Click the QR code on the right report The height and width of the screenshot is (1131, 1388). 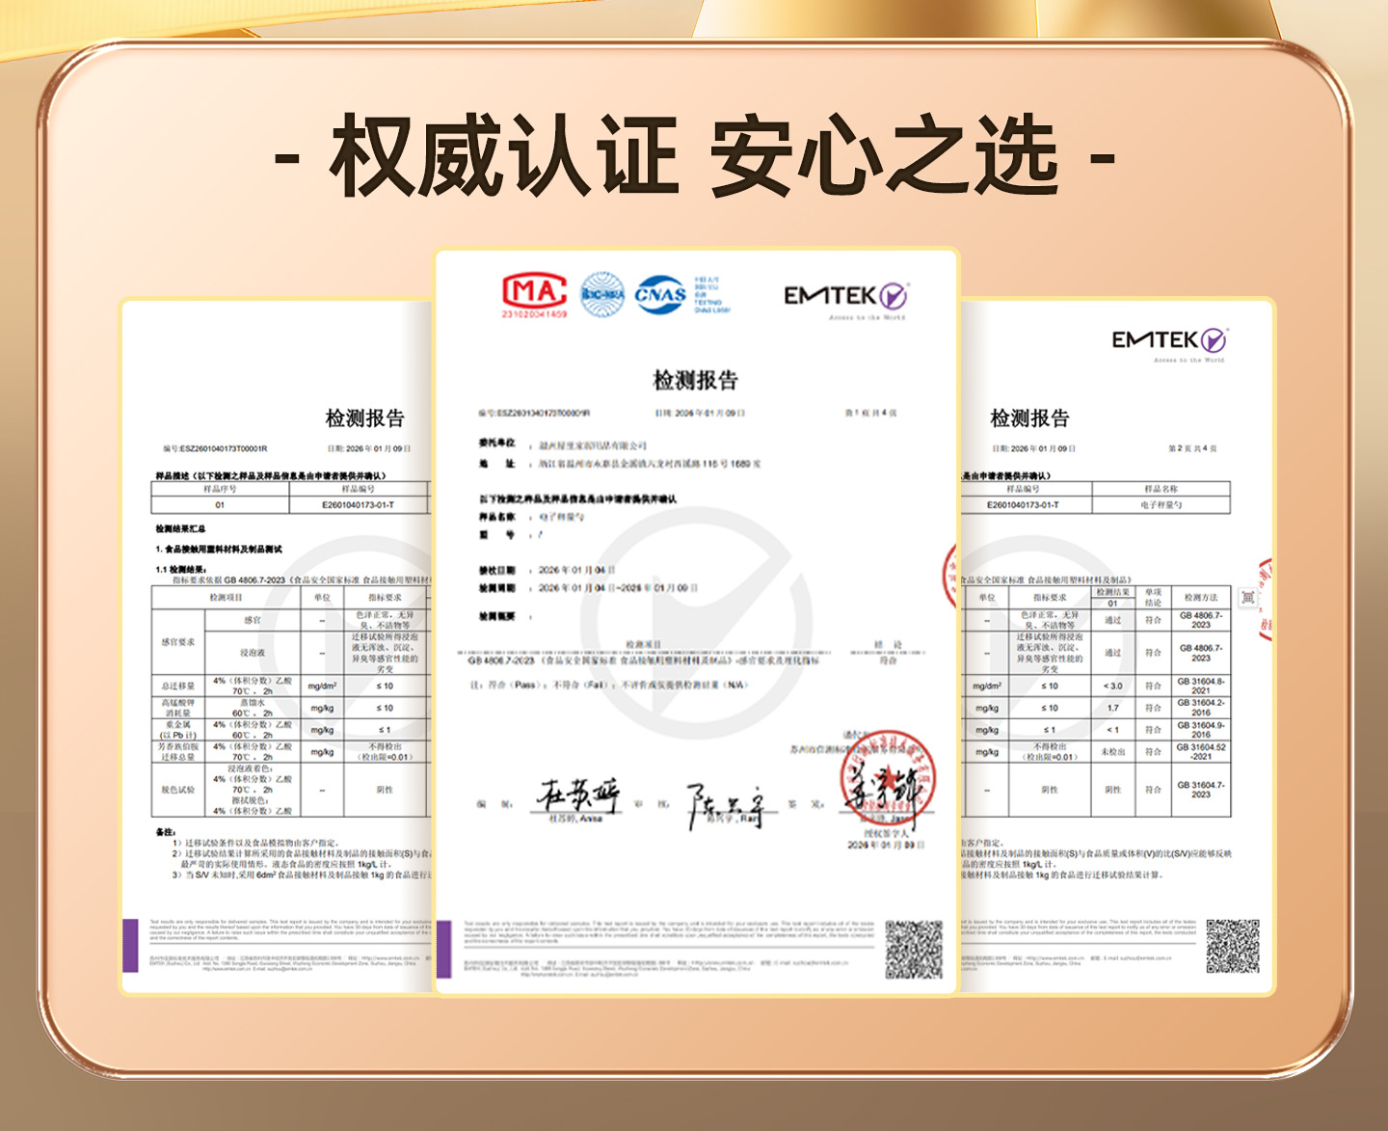[x=1233, y=946]
